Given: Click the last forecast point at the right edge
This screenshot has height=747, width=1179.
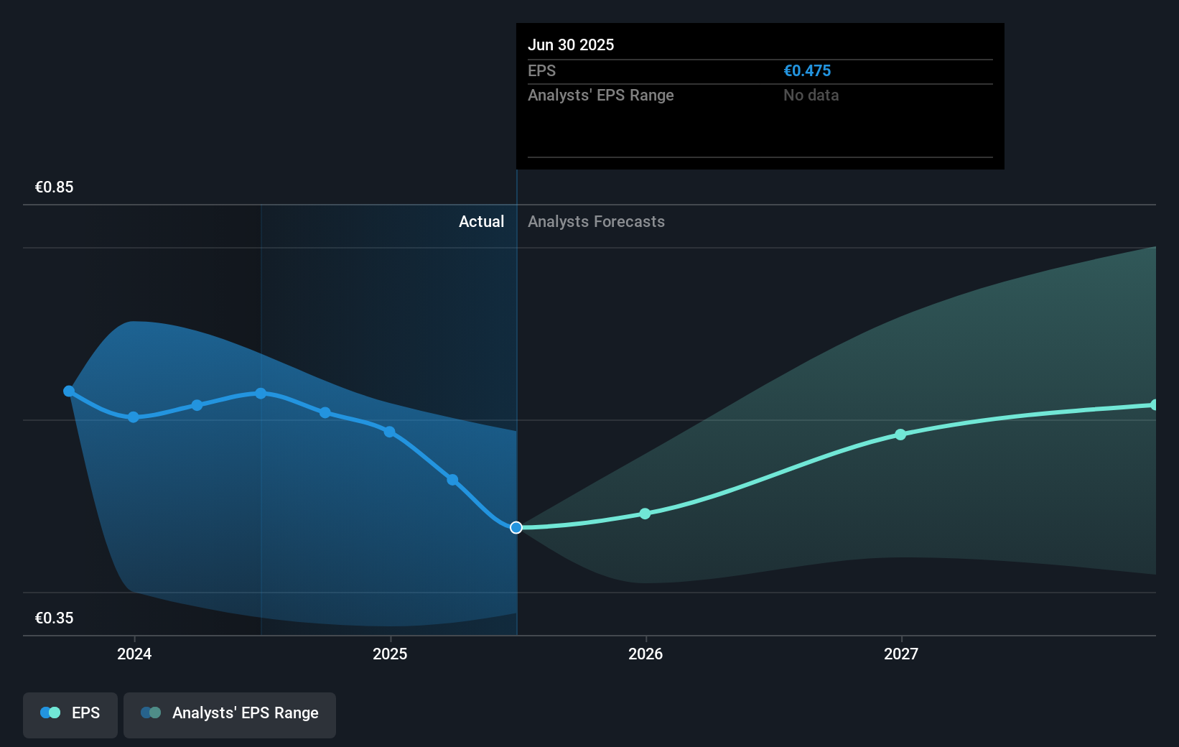Looking at the screenshot, I should click(1154, 405).
